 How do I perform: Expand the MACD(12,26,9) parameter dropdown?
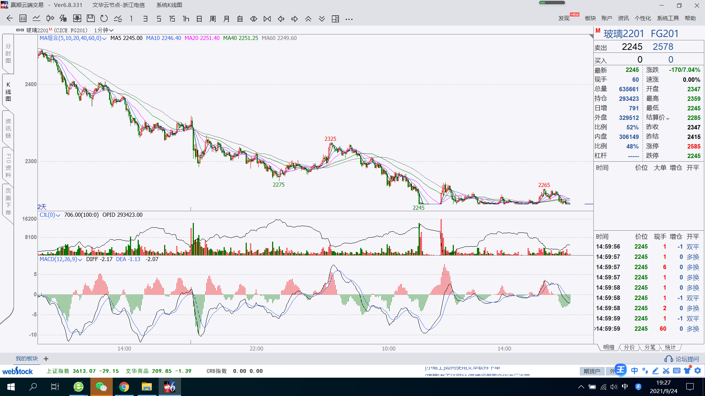point(80,260)
